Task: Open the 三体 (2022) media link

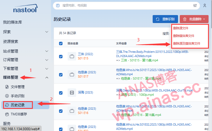Action: [x=85, y=54]
